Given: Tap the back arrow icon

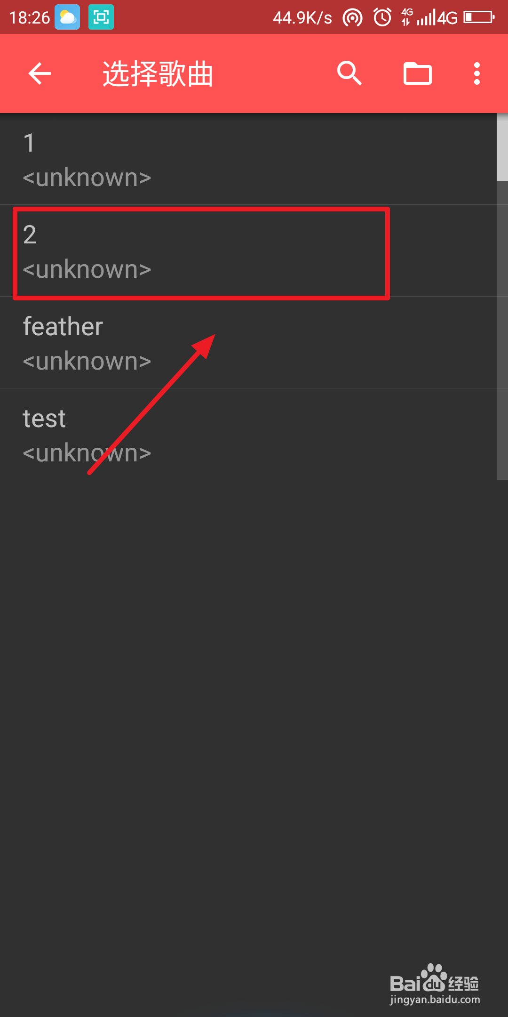Looking at the screenshot, I should click(40, 73).
